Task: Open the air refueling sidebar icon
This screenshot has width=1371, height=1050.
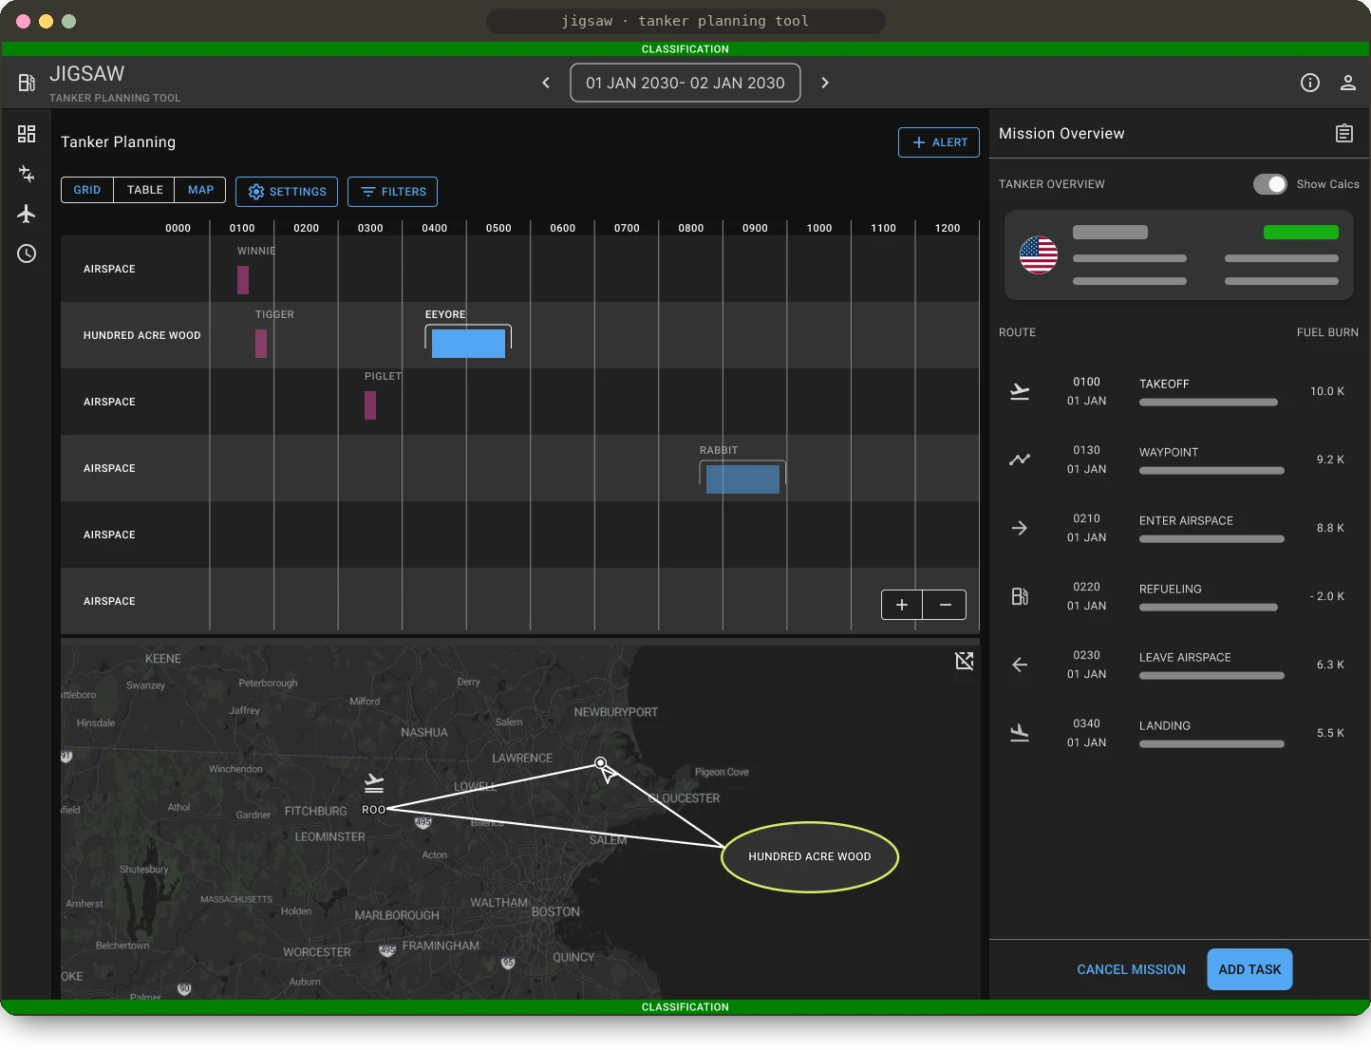Action: 27,174
